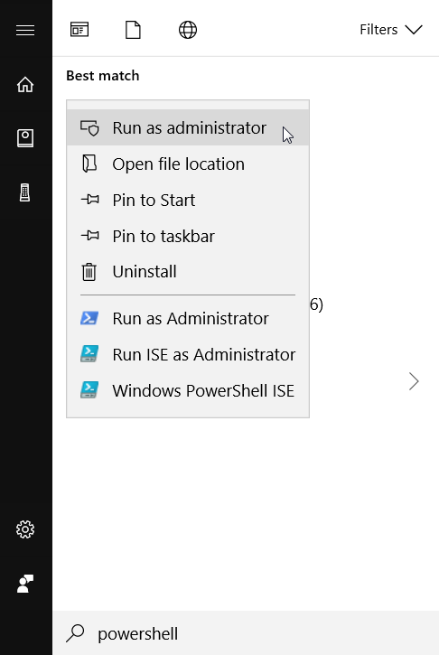Viewport: 439px width, 655px height.
Task: Select Run as administrator with shield icon
Action: click(188, 127)
